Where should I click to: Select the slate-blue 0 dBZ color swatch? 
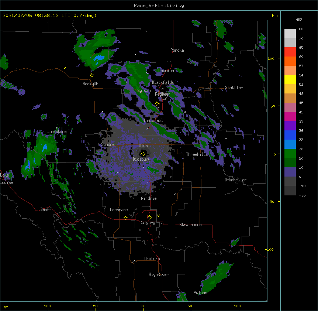click(290, 172)
